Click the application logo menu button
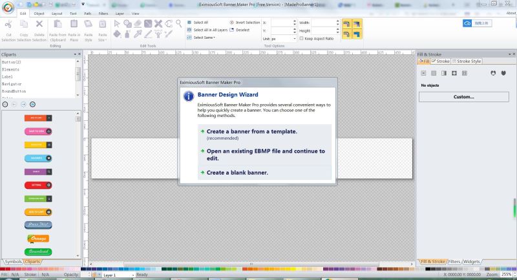 [8, 8]
